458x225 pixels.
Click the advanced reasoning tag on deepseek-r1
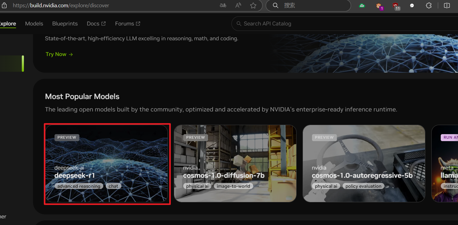[79, 186]
